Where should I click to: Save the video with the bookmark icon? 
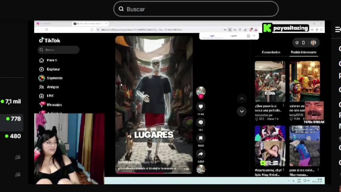pyautogui.click(x=201, y=138)
